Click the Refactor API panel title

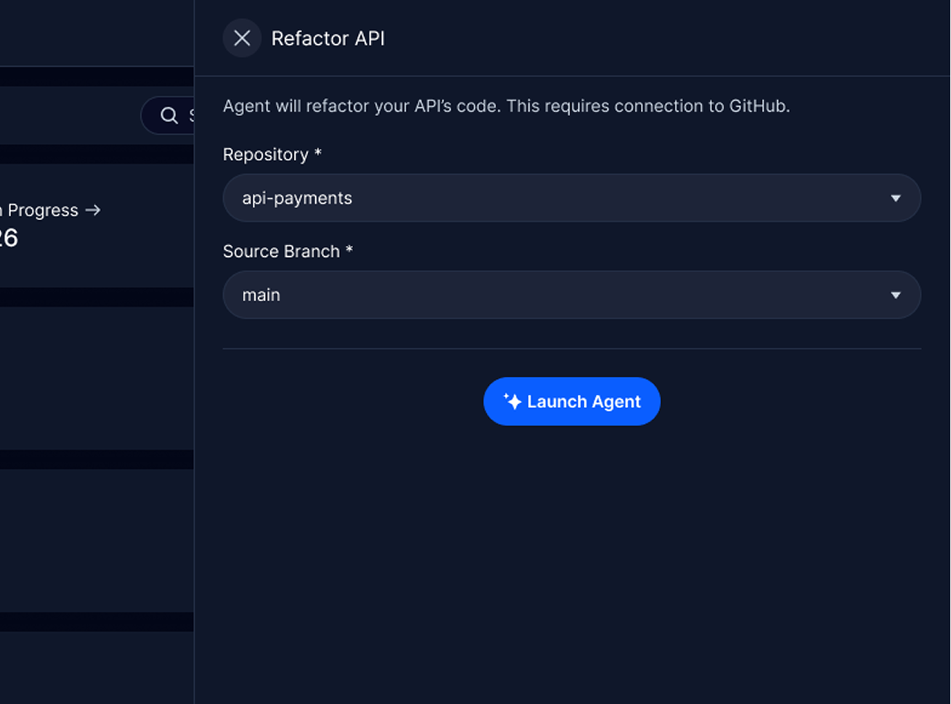[x=328, y=38]
